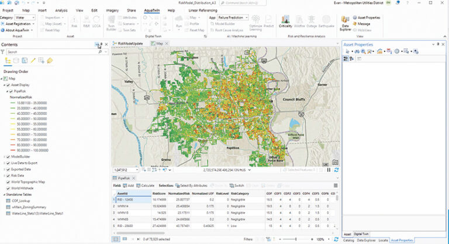Click the About AquaTwin icon
This screenshot has height=244, width=449.
point(2,30)
